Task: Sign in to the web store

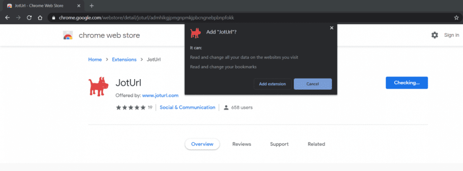Action: tap(452, 35)
